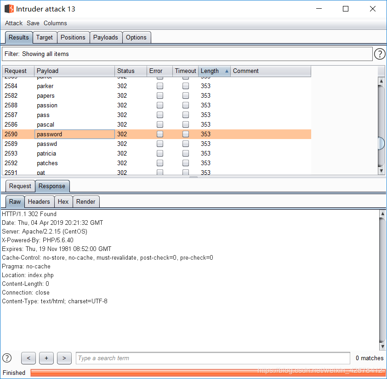This screenshot has width=387, height=379.
Task: Sort by the Timeout column header
Action: pyautogui.click(x=185, y=71)
